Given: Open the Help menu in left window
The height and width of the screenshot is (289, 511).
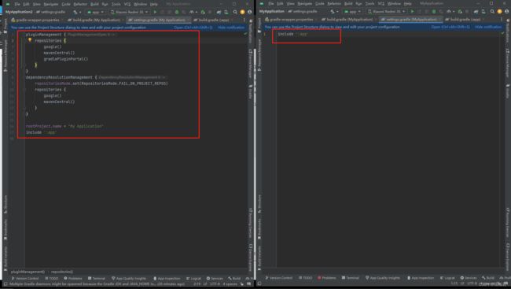Looking at the screenshot, I should pos(154,4).
